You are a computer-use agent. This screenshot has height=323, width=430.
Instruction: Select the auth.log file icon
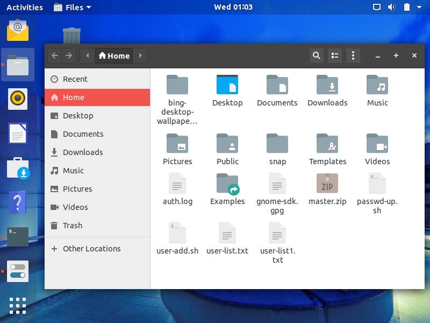pyautogui.click(x=177, y=183)
